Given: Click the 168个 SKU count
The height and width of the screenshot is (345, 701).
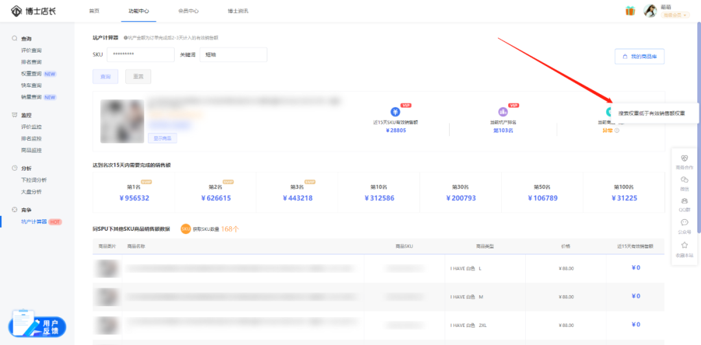Looking at the screenshot, I should [230, 229].
